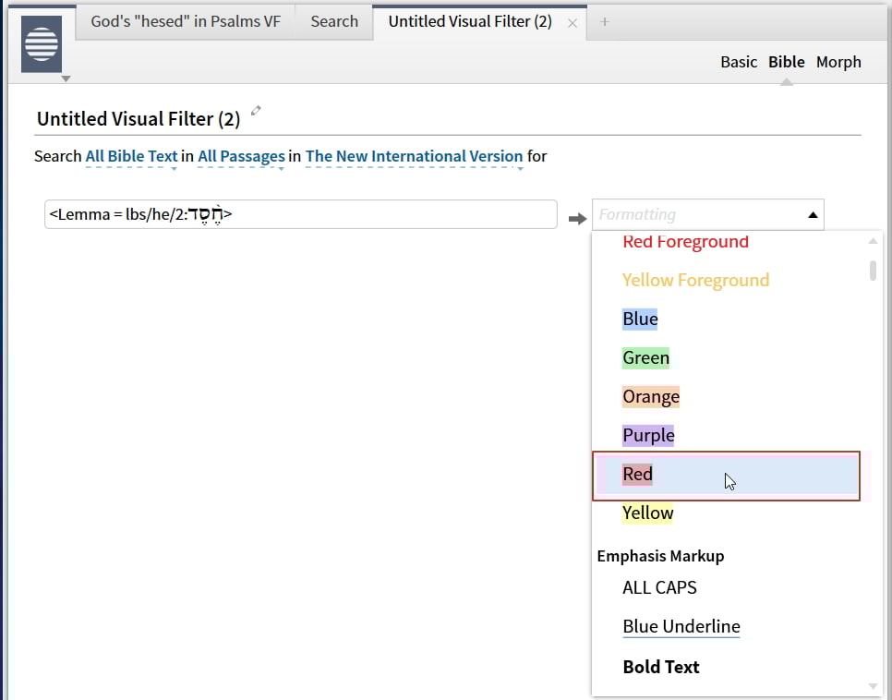The height and width of the screenshot is (700, 892).
Task: Switch to God's "hesed" in Psalms VF tab
Action: click(x=186, y=21)
